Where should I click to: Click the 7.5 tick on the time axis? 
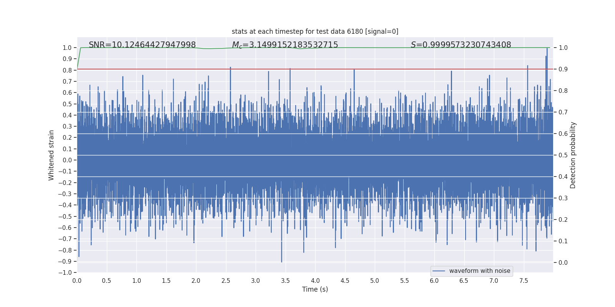524,281
